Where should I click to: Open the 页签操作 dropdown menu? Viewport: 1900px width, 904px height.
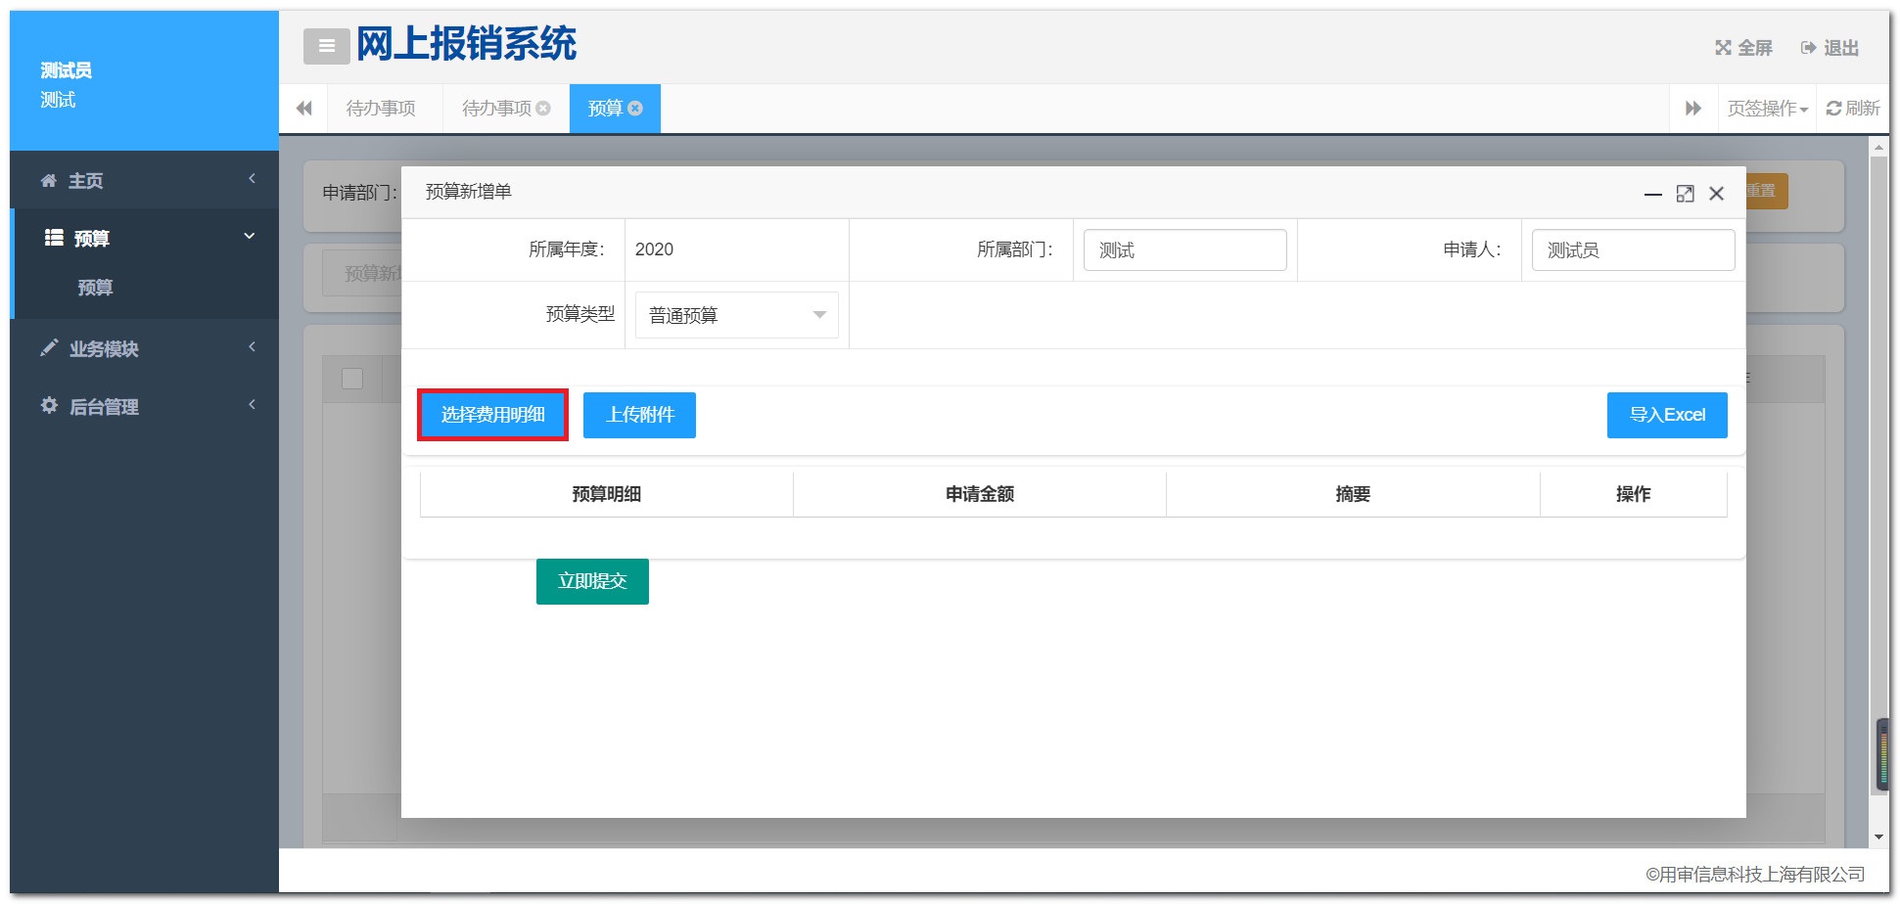[1767, 109]
